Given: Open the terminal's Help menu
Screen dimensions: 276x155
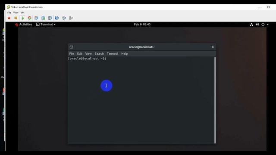Looking at the screenshot, I should pyautogui.click(x=125, y=53).
